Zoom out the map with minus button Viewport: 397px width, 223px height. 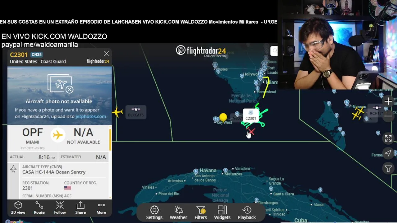(388, 116)
